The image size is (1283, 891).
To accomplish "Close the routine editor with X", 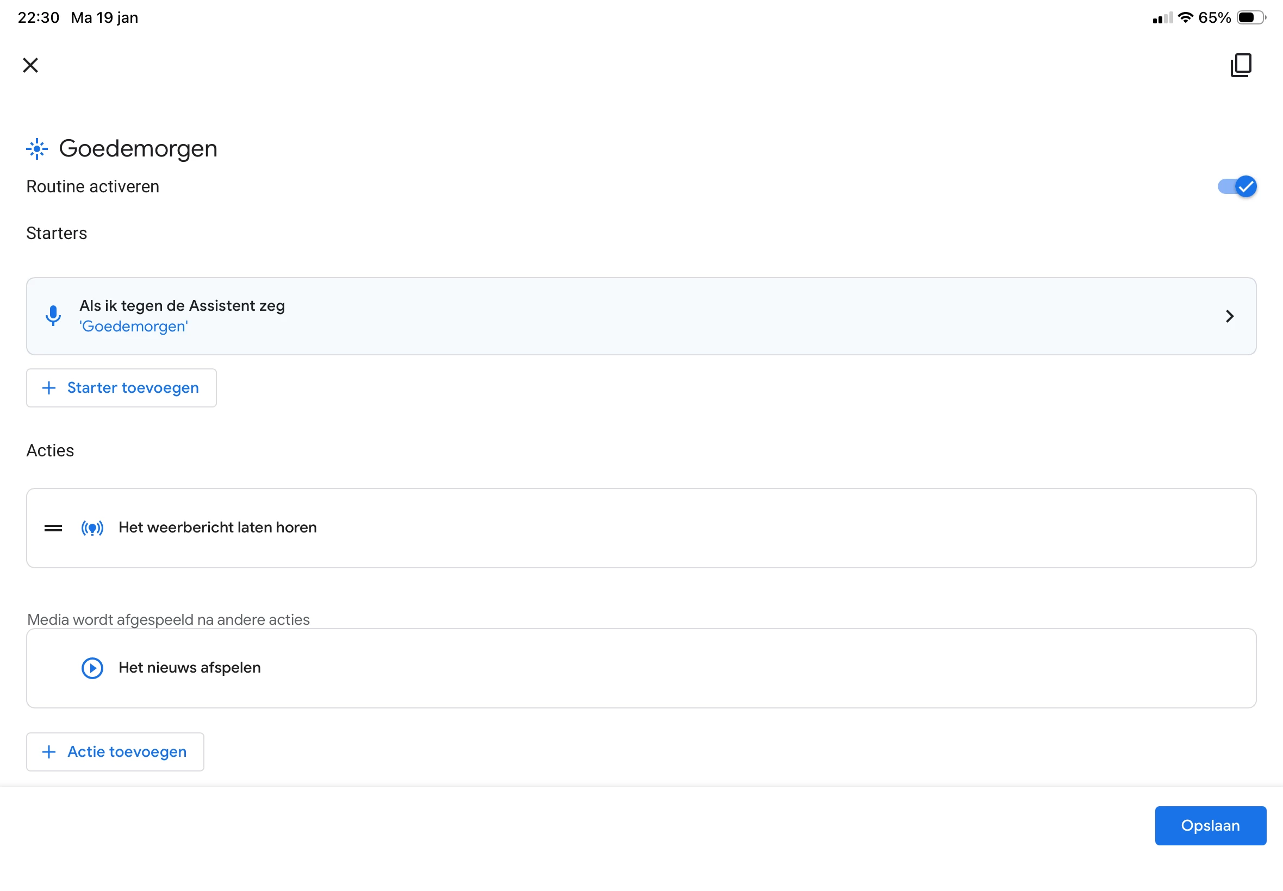I will pyautogui.click(x=30, y=65).
